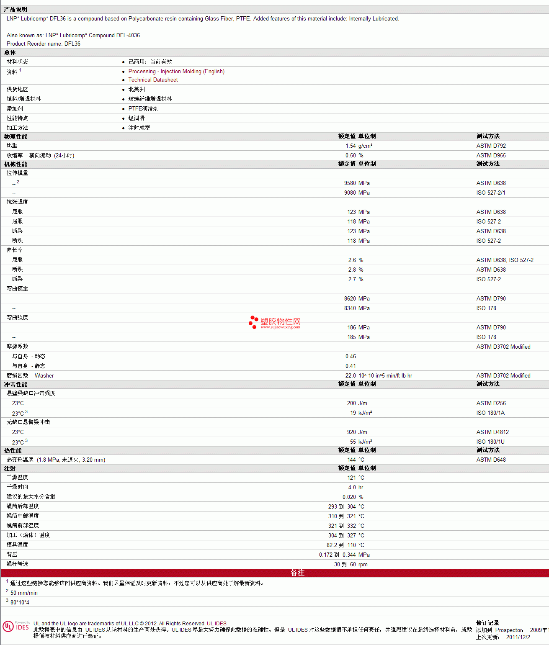Viewport: 549px width, 645px height.
Task: Click the 9580 MPa tensile modulus value
Action: [357, 183]
